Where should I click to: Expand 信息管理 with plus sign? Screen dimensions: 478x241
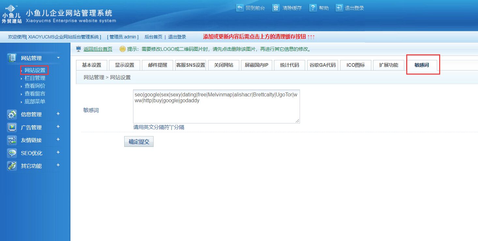(x=58, y=114)
